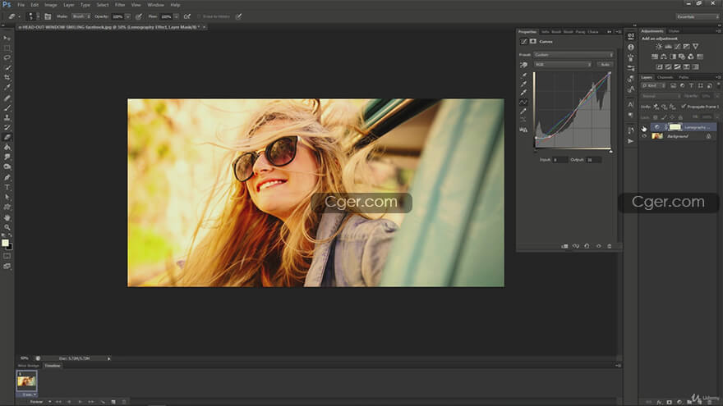The height and width of the screenshot is (406, 723).
Task: Toggle Lomography layer visibility
Action: pyautogui.click(x=644, y=129)
